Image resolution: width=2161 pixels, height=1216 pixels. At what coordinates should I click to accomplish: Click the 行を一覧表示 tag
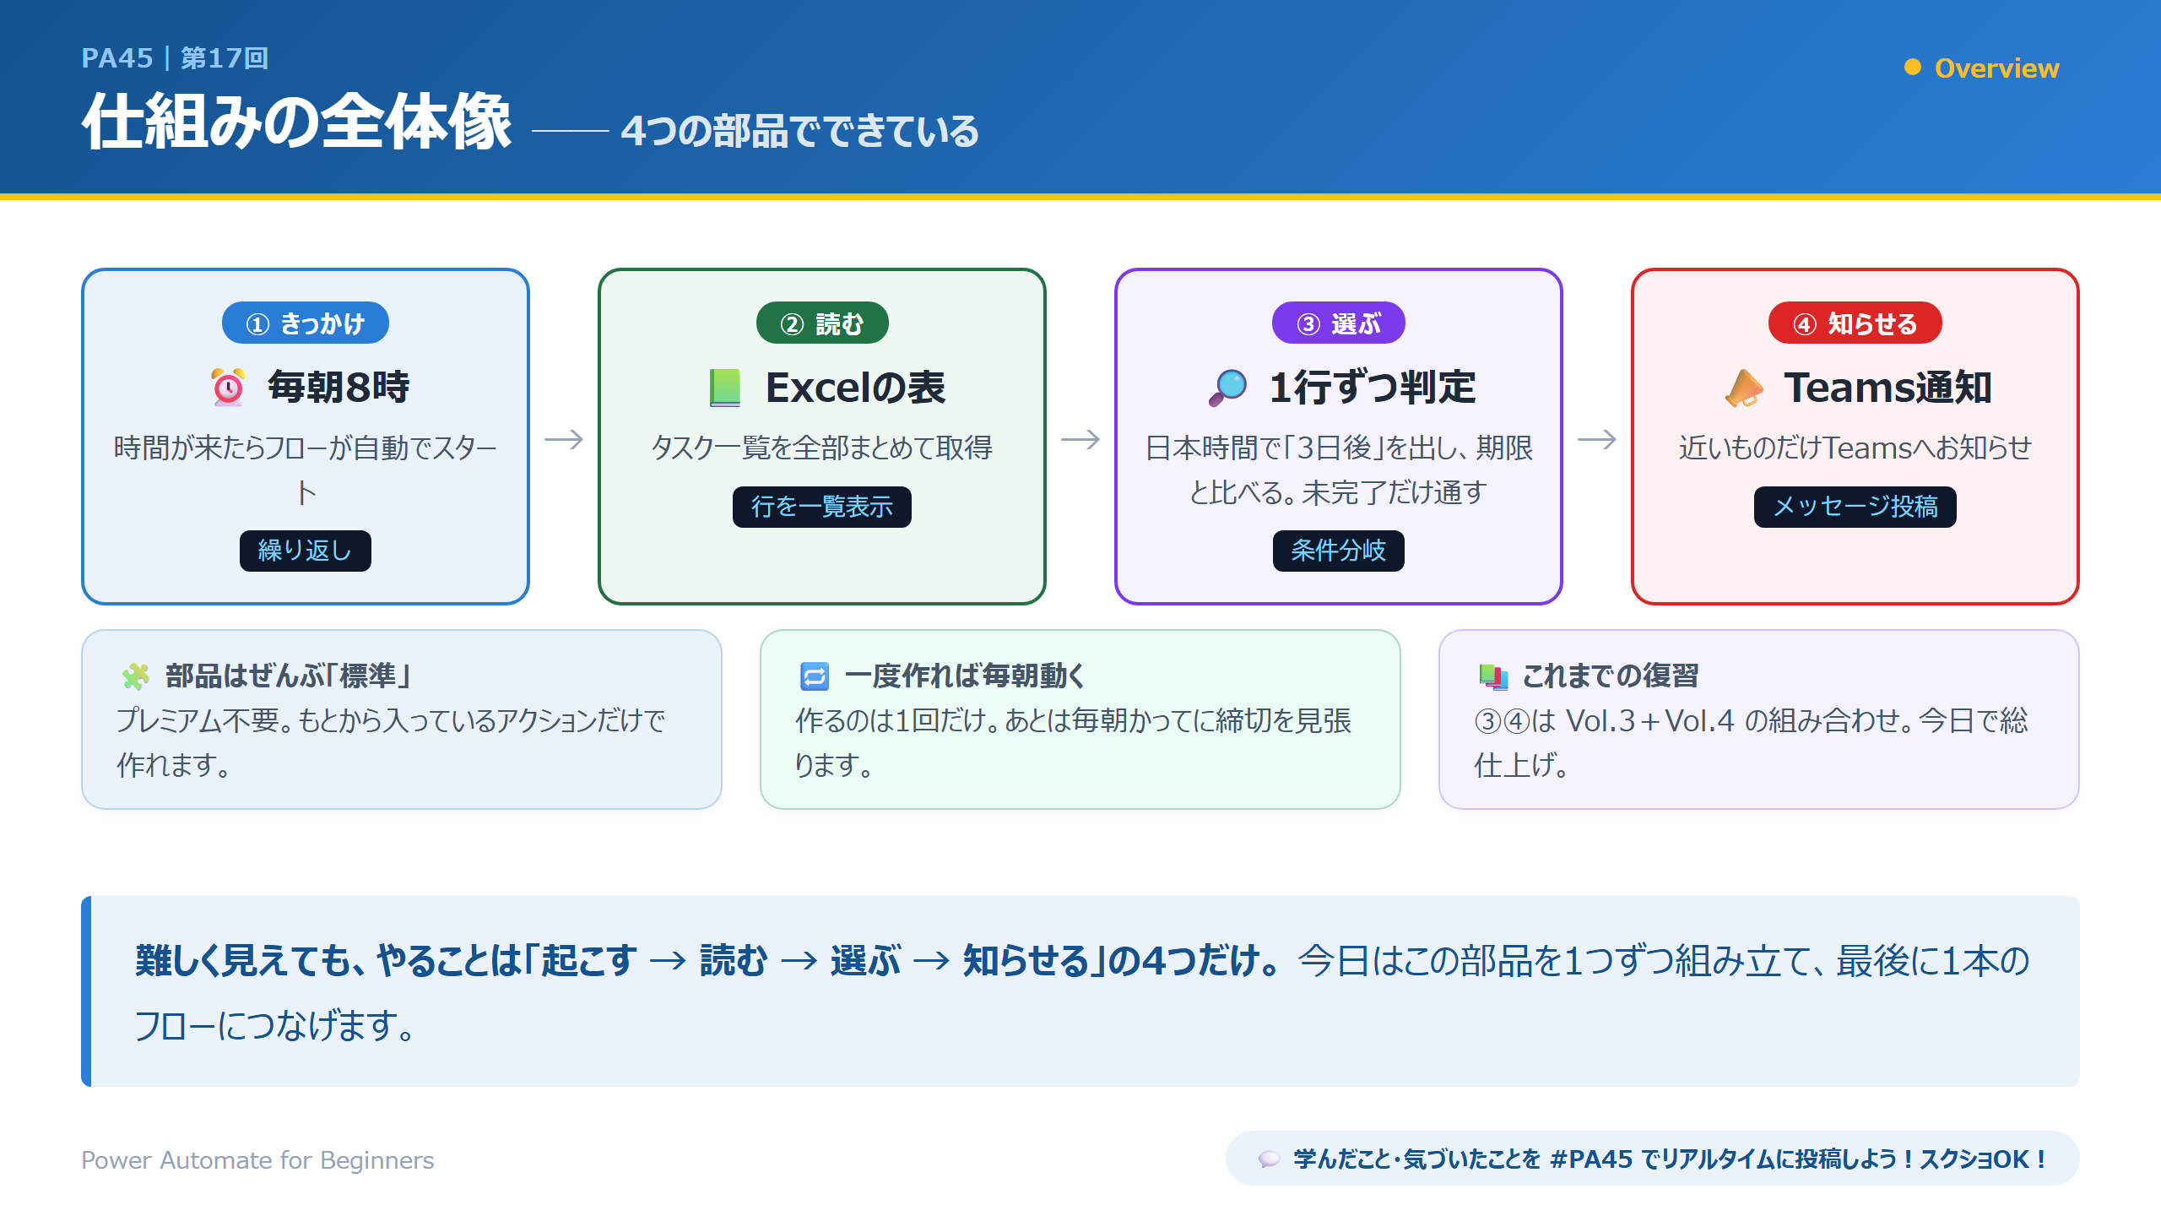822,507
